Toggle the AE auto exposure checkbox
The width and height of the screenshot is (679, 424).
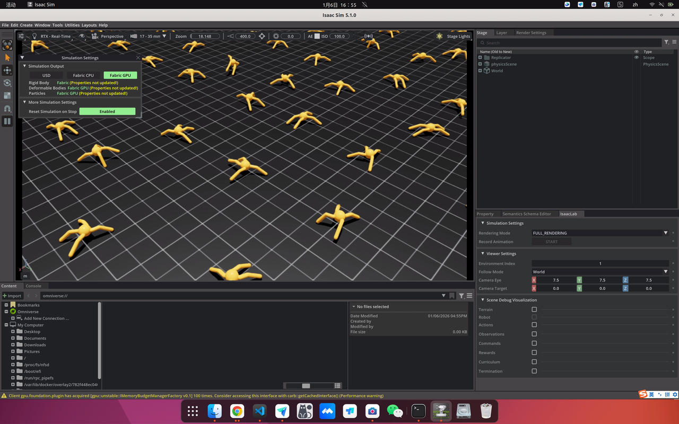pyautogui.click(x=317, y=36)
